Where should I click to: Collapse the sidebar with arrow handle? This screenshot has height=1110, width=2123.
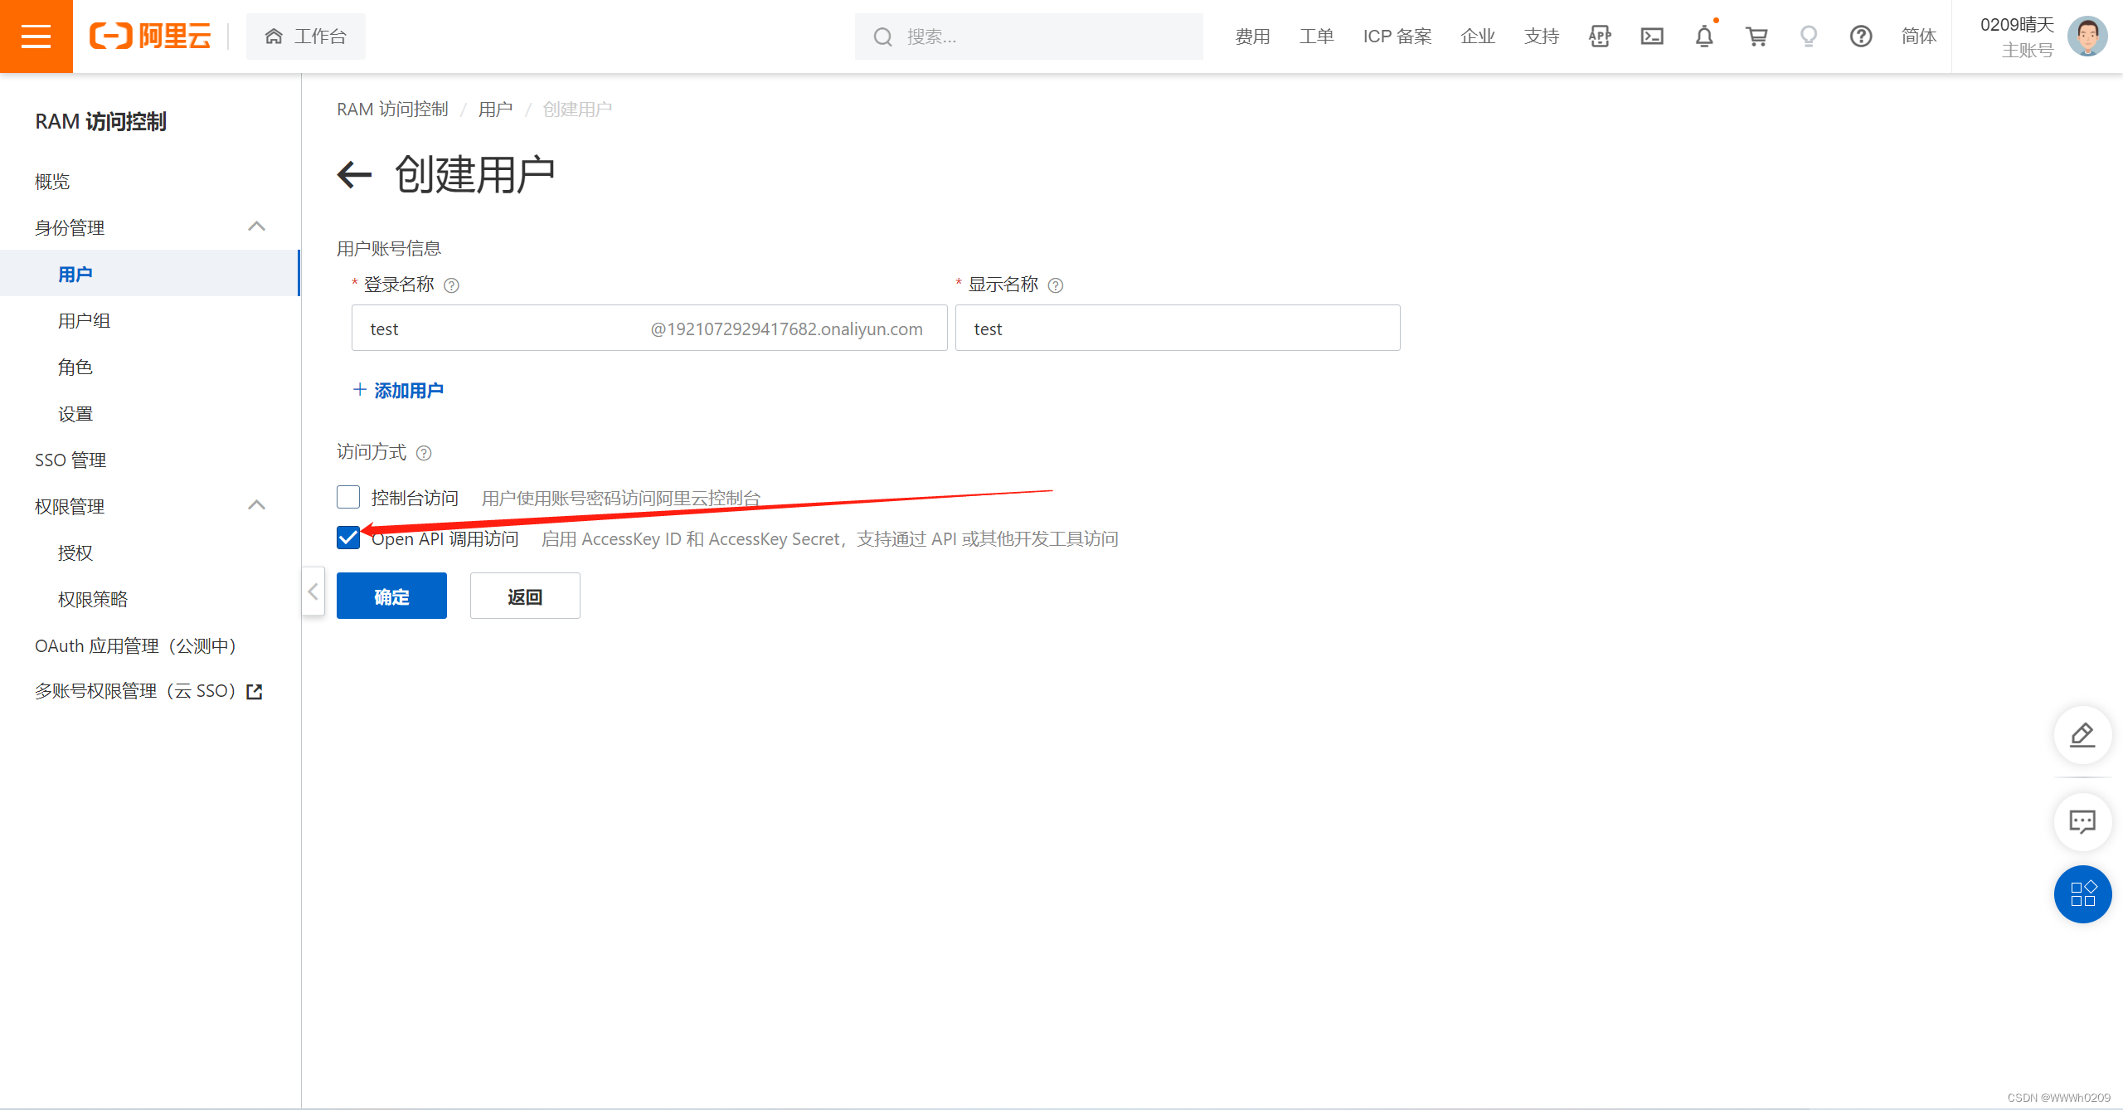pos(313,592)
